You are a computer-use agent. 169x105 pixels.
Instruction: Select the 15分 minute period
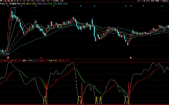(33, 1)
